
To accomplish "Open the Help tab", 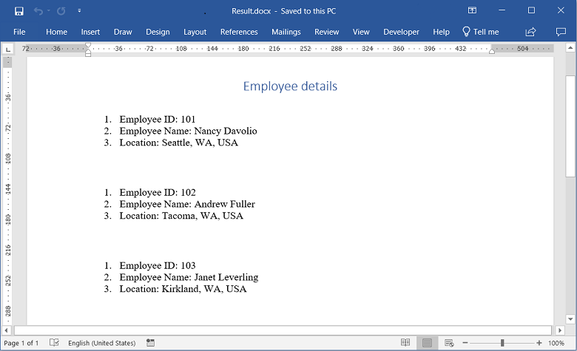I will point(441,32).
